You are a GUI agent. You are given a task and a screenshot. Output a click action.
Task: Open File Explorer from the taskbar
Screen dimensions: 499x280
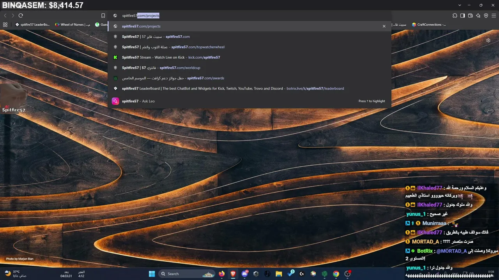click(x=279, y=274)
